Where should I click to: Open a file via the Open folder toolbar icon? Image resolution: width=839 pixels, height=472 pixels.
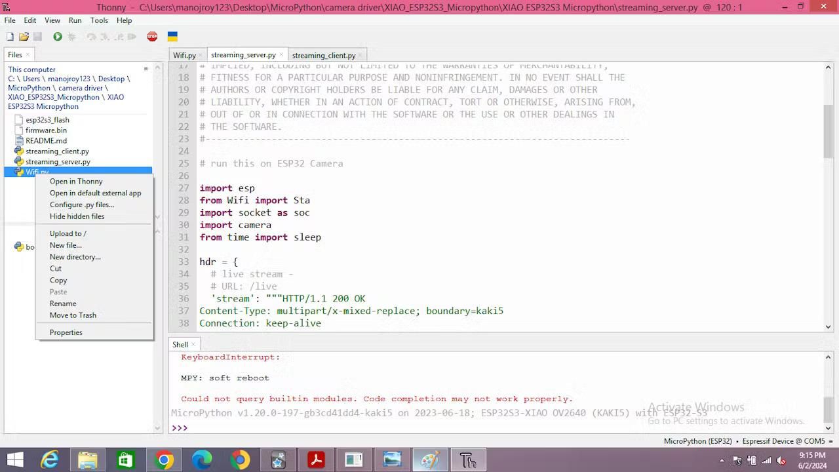[24, 37]
